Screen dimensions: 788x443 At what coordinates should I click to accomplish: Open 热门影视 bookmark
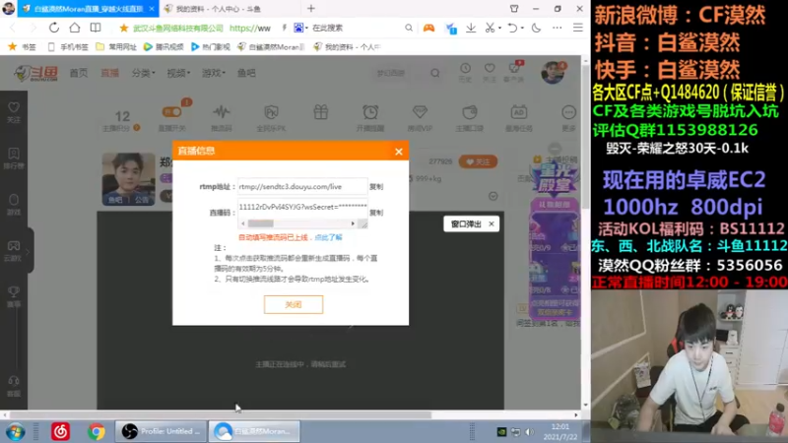click(x=211, y=46)
